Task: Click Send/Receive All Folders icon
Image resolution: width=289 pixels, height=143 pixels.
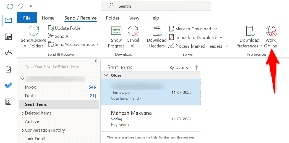Action: click(x=33, y=31)
